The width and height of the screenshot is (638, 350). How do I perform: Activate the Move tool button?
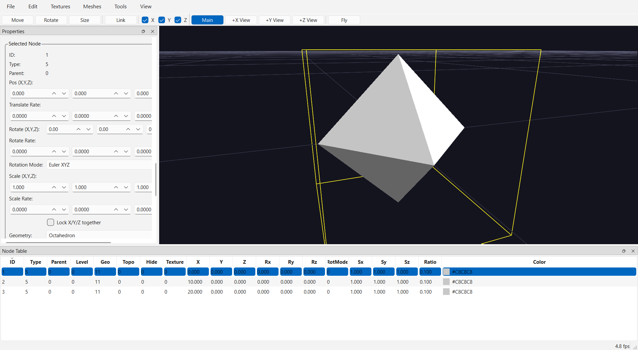pyautogui.click(x=18, y=20)
